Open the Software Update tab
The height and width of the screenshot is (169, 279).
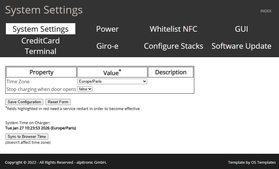(241, 46)
